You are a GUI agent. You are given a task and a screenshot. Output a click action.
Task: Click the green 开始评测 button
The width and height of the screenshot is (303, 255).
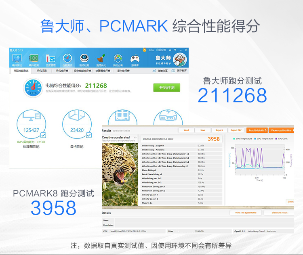pyautogui.click(x=167, y=88)
